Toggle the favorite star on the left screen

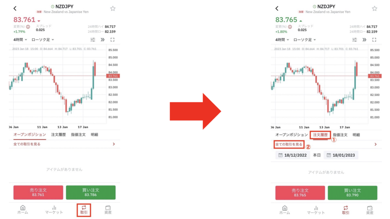click(112, 8)
